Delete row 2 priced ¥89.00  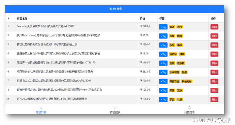[x=214, y=36]
